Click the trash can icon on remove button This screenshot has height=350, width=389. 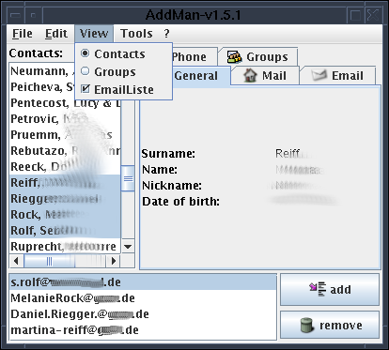click(x=307, y=326)
